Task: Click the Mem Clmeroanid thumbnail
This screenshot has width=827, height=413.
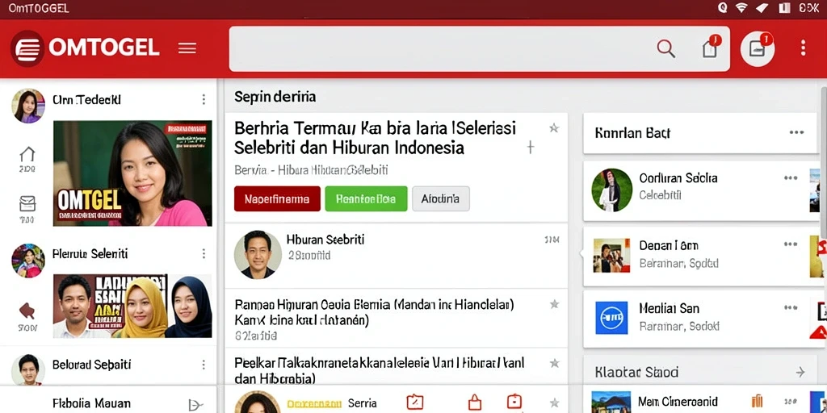Action: click(x=611, y=402)
